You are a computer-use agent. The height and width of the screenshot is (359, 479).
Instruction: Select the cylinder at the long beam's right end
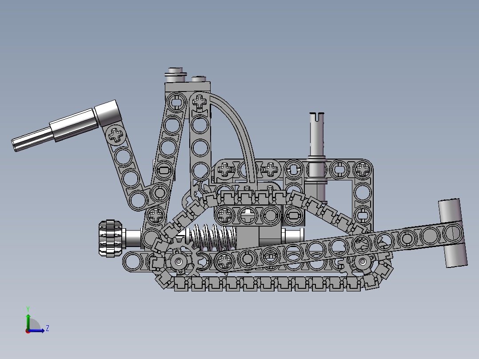pyautogui.click(x=453, y=233)
